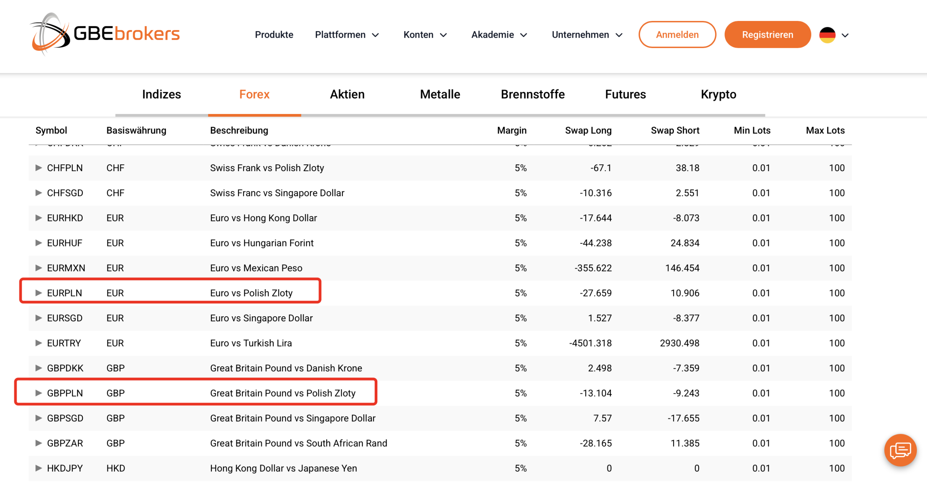Image resolution: width=927 pixels, height=482 pixels.
Task: Open the language selector chevron
Action: point(845,35)
